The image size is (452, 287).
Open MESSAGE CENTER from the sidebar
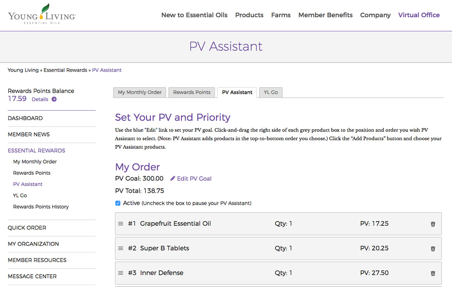(x=32, y=276)
